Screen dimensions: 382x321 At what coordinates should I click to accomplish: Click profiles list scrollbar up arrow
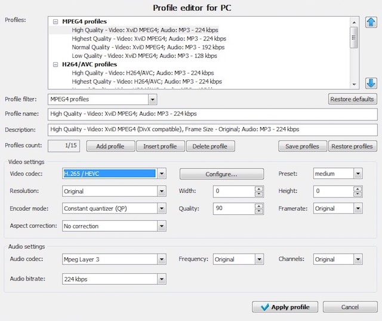click(x=354, y=23)
